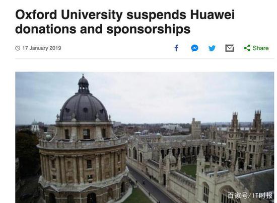Image resolution: width=277 pixels, height=203 pixels.
Task: Send the article via Messenger icon
Action: pos(194,48)
